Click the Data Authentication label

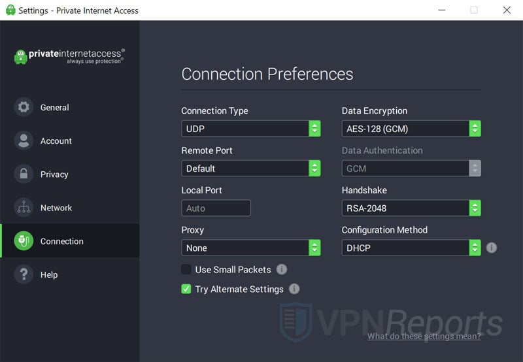click(382, 150)
